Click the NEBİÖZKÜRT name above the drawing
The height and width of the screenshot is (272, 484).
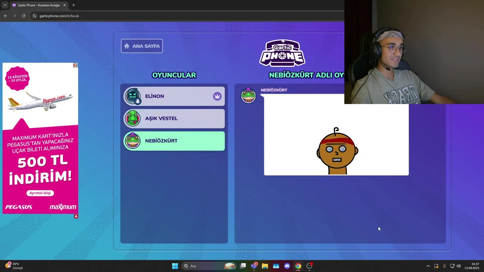click(x=274, y=90)
